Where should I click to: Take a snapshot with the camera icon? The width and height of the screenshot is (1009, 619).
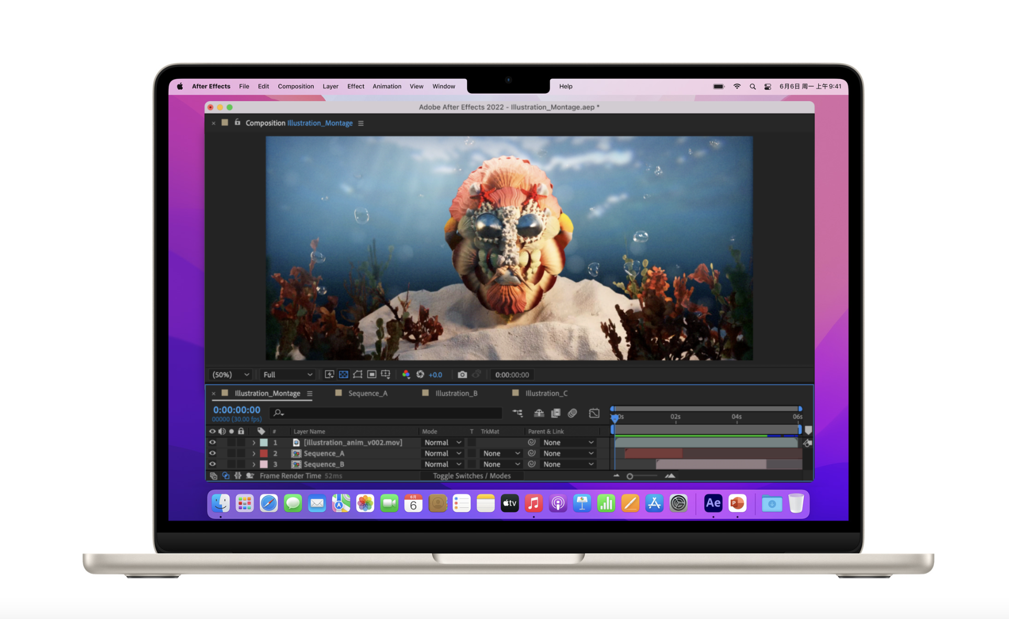(462, 374)
